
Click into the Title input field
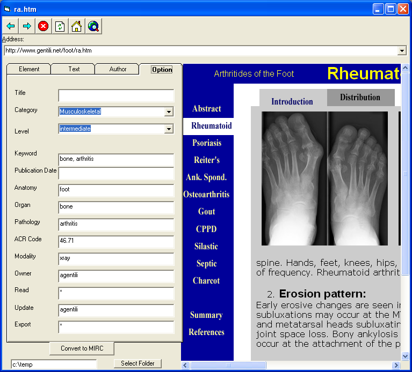click(116, 95)
